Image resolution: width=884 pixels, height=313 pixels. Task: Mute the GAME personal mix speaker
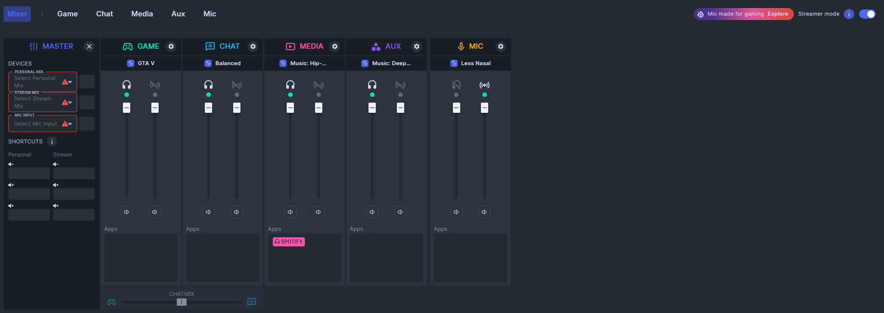[x=127, y=212]
